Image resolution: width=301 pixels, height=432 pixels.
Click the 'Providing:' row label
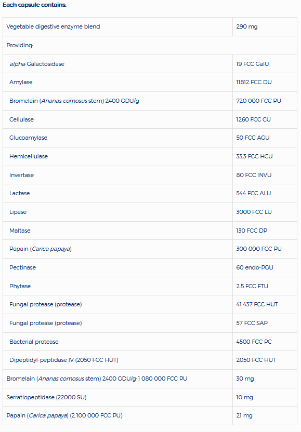pyautogui.click(x=20, y=45)
